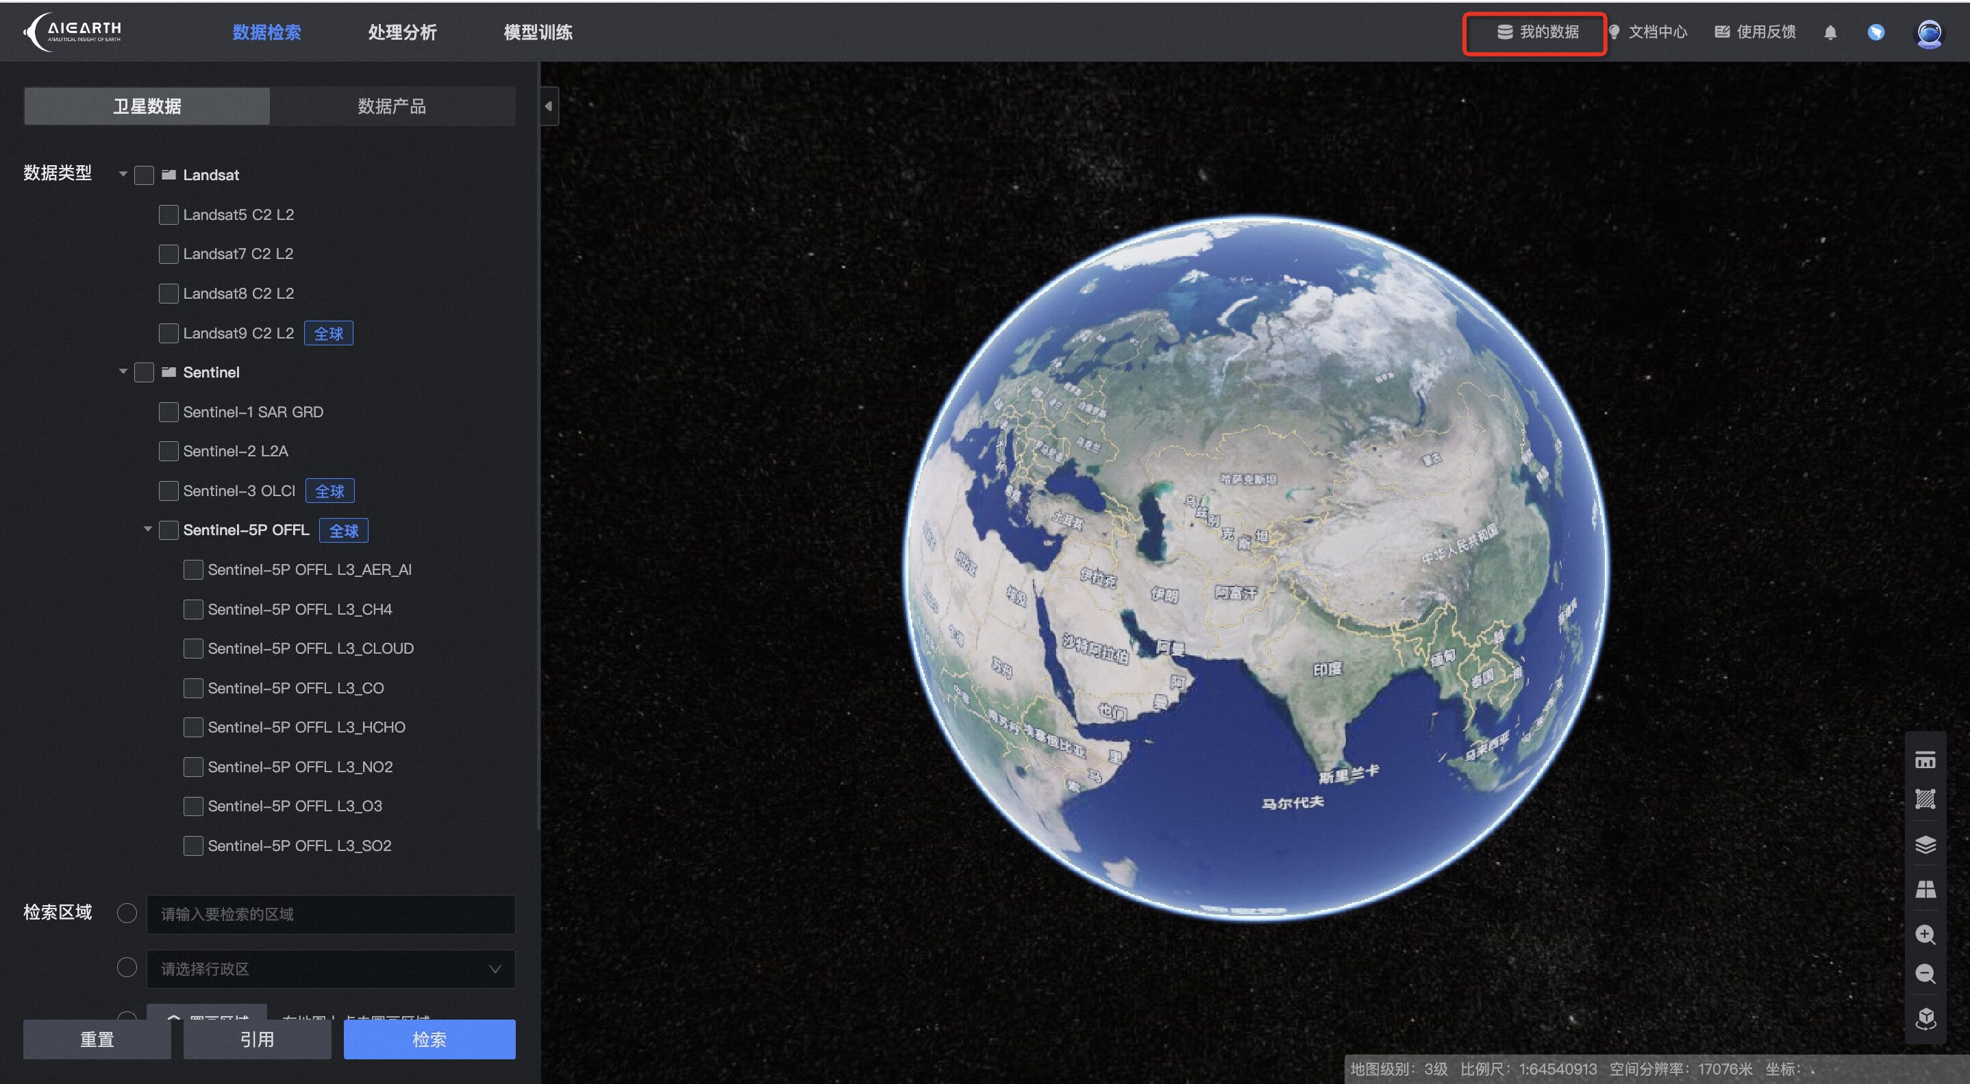Tick Sentinel-5P OFFL L3_NO2 checkbox
Image resolution: width=1970 pixels, height=1084 pixels.
pos(193,767)
